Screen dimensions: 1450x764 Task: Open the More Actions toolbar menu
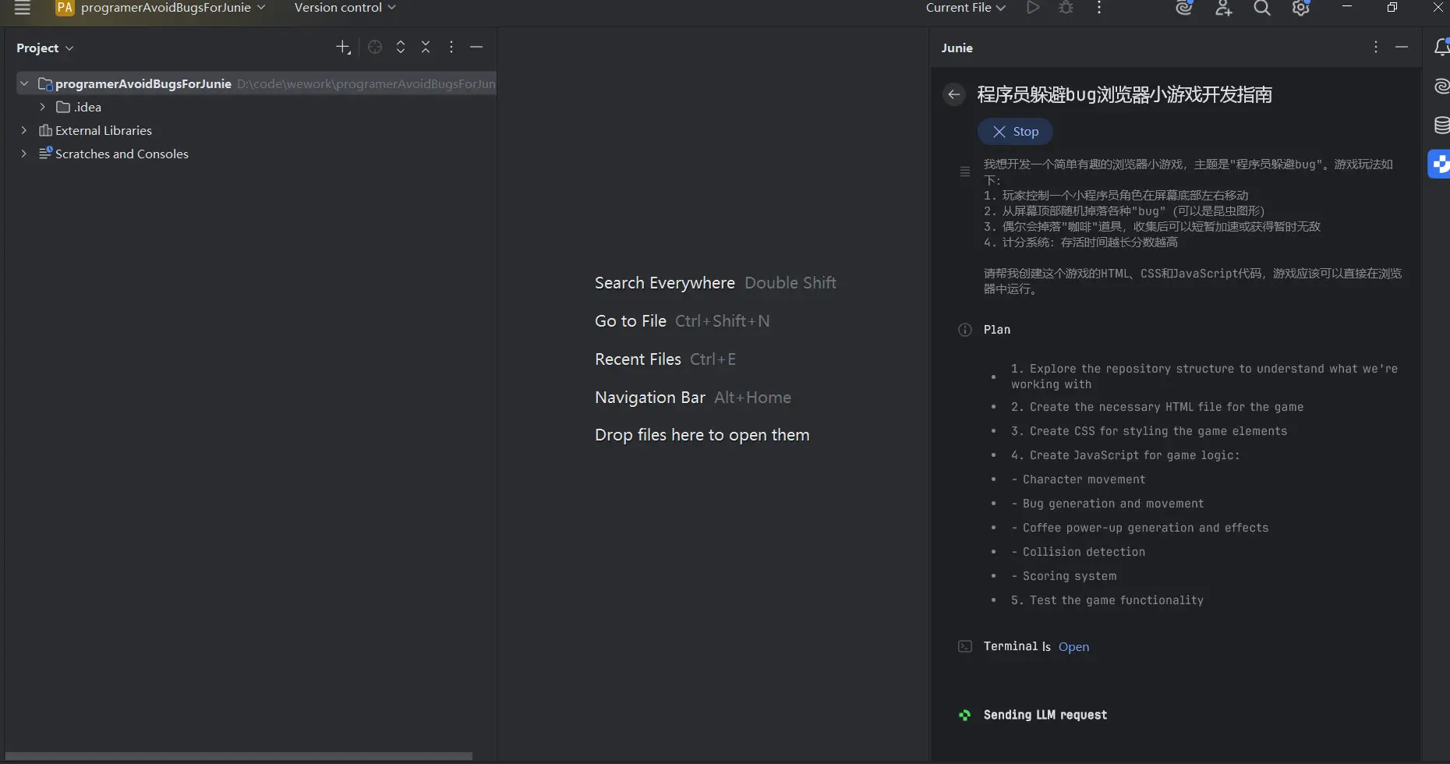tap(1099, 8)
